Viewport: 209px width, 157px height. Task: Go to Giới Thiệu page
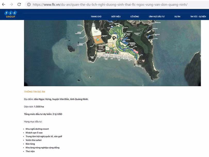[x=116, y=17]
